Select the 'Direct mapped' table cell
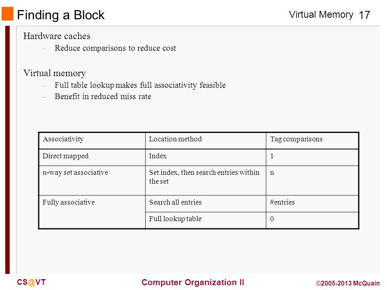Screen dimensions: 387x290 coord(92,157)
